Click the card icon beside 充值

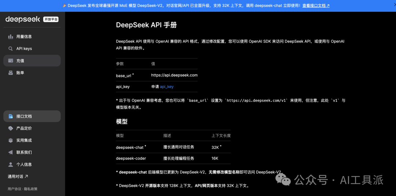11,60
